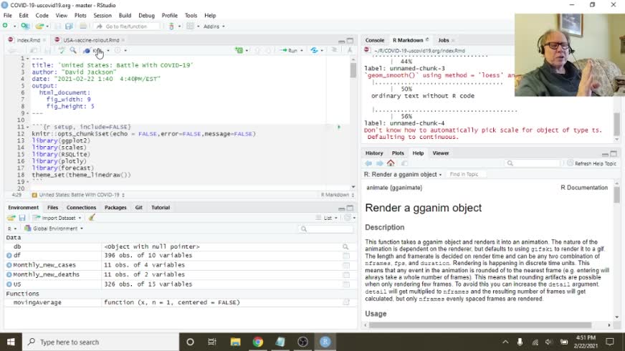
Task: Click the Load workspace icon in Environment pane
Action: pos(11,218)
